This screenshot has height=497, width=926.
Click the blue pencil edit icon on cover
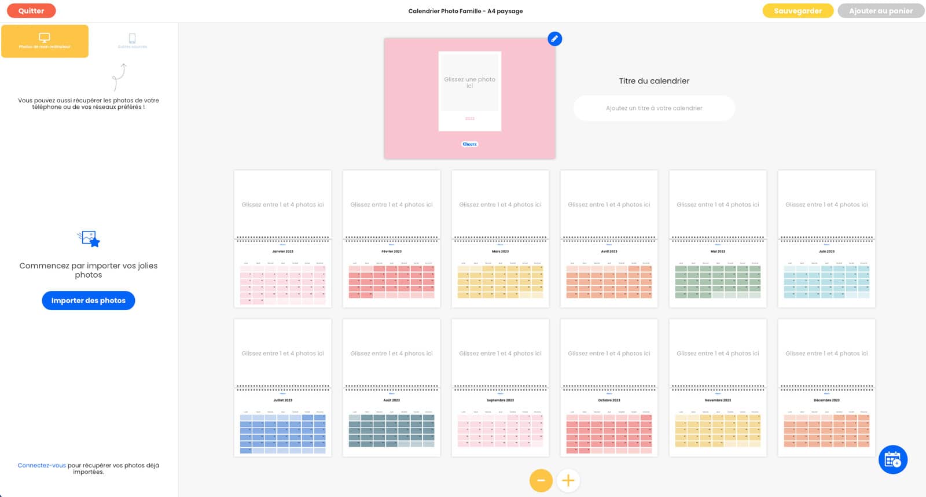(554, 39)
